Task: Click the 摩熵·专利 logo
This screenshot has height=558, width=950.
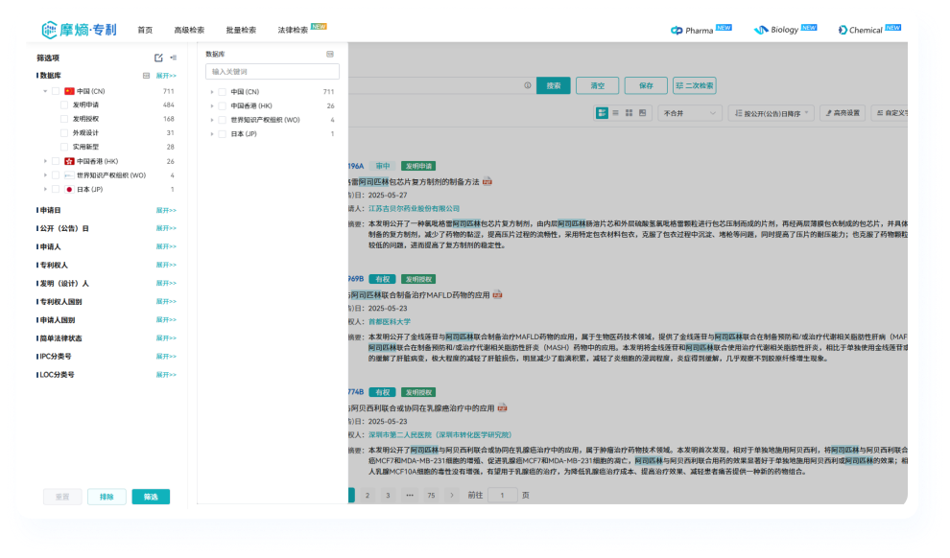Action: [79, 29]
